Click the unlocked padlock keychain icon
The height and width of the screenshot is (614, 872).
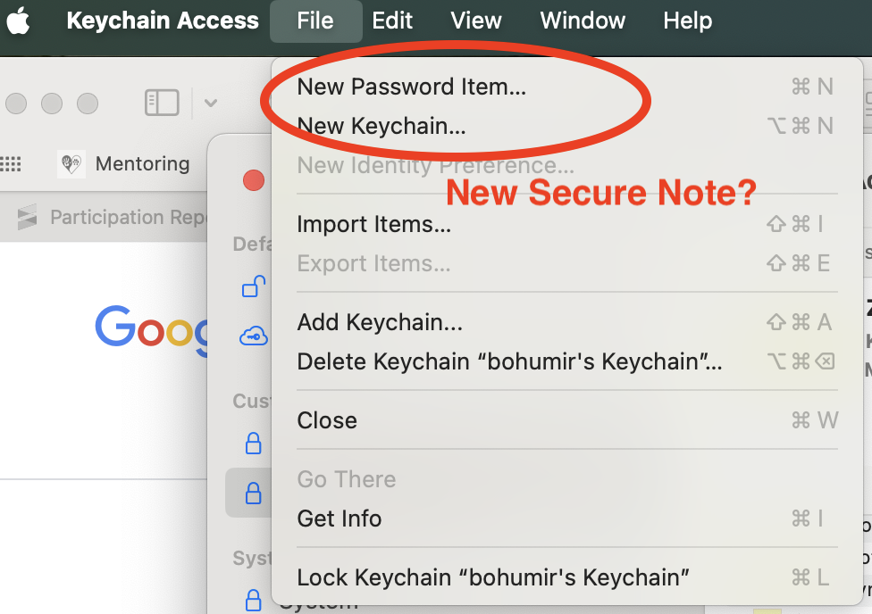tap(254, 286)
